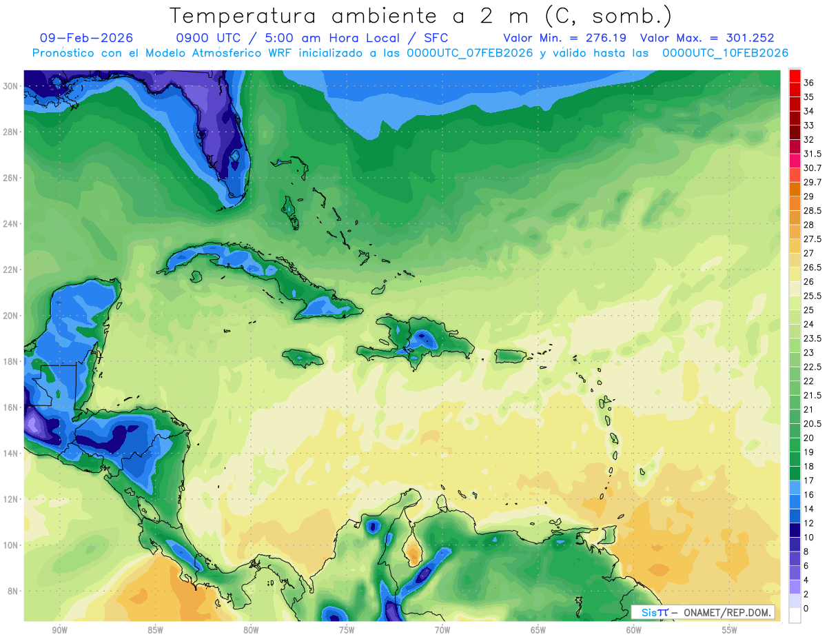Viewport: 827px width, 639px height.
Task: Click the legend value "17"
Action: (x=808, y=480)
